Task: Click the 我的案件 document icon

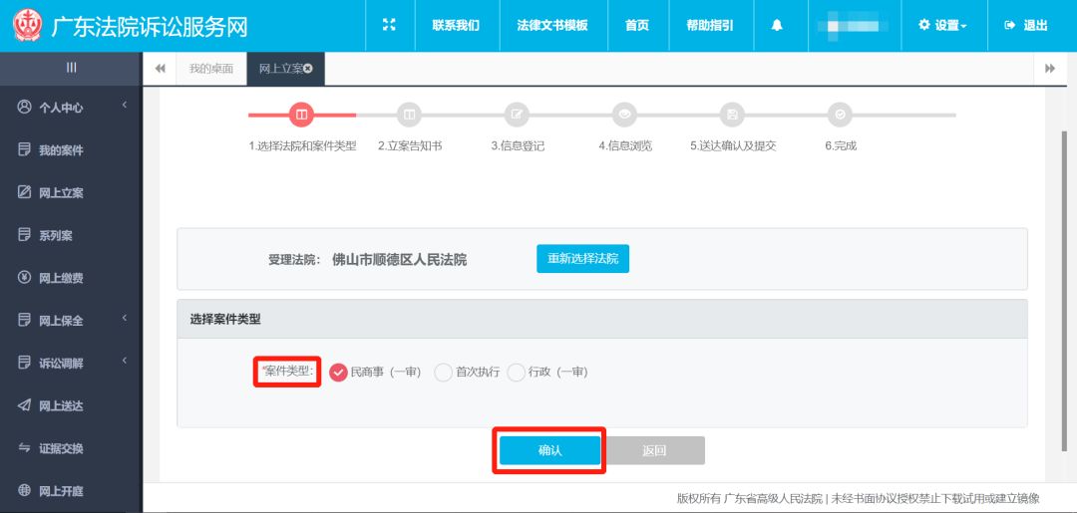Action: pos(25,149)
